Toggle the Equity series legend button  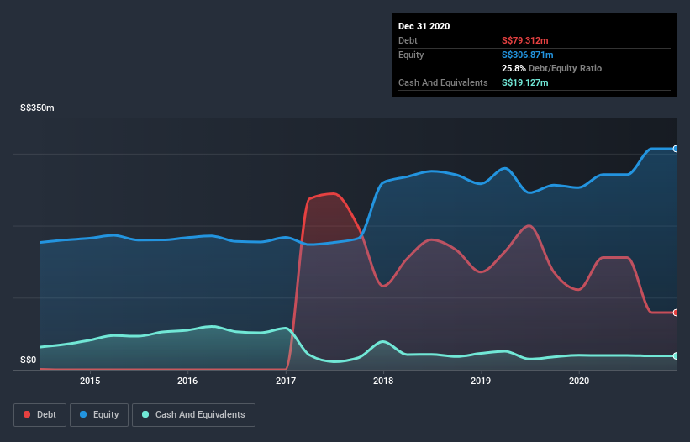[99, 415]
